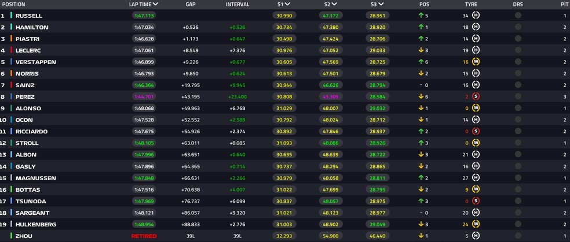Image resolution: width=570 pixels, height=242 pixels.
Task: Click Perez's yellow down arrow
Action: coord(421,96)
